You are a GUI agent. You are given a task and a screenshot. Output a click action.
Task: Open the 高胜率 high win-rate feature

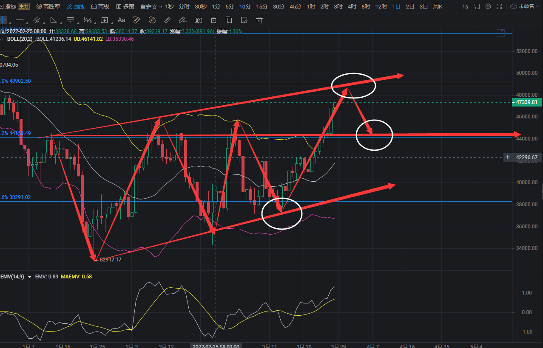tap(48, 6)
